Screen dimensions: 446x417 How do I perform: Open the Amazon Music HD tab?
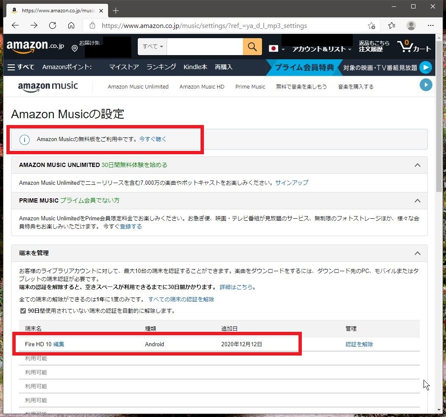pos(202,87)
